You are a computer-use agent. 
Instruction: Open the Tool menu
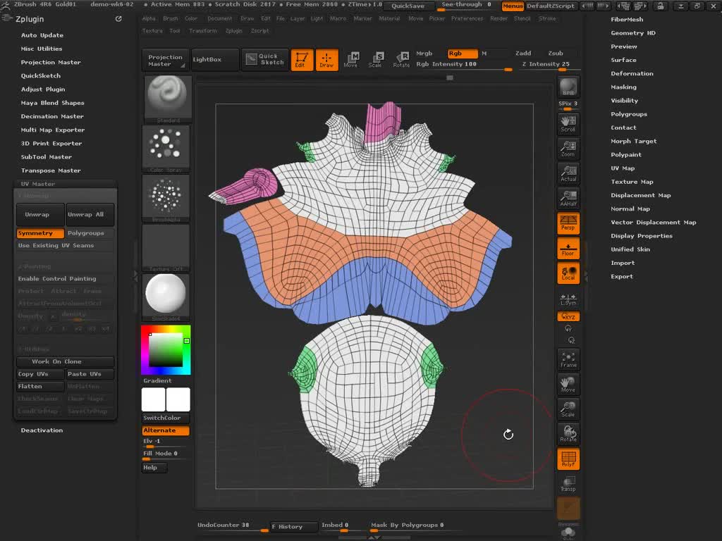[x=175, y=31]
